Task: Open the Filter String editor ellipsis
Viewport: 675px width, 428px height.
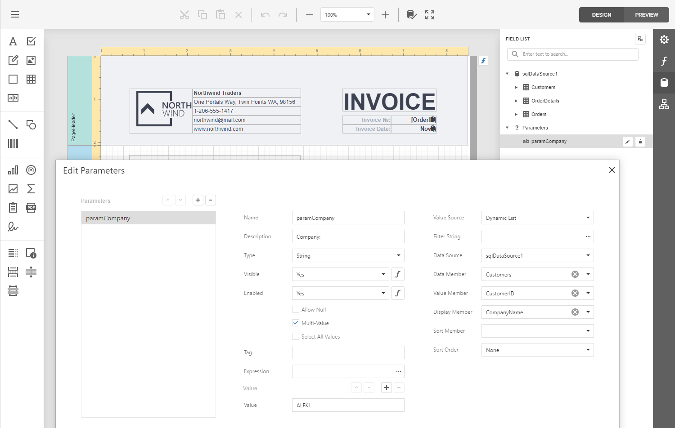Action: [588, 236]
